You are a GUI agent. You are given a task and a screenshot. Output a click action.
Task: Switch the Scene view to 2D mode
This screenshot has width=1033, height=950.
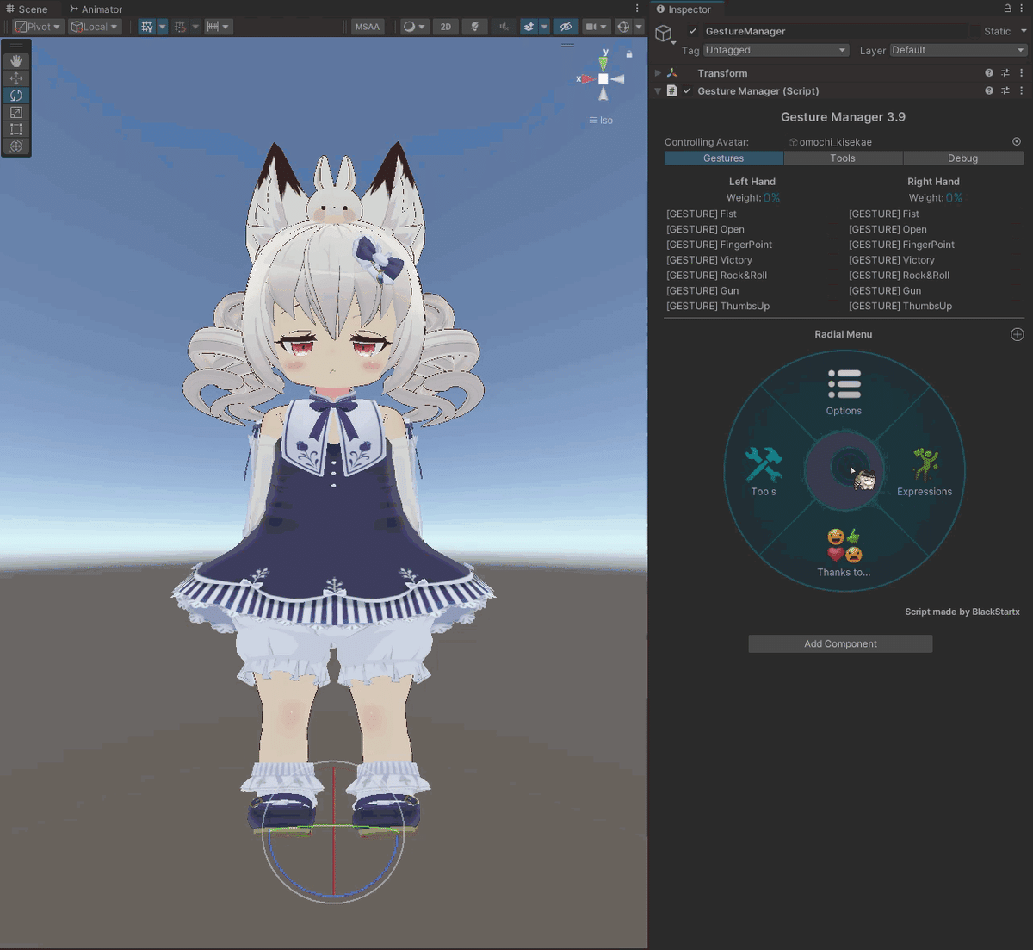[446, 27]
